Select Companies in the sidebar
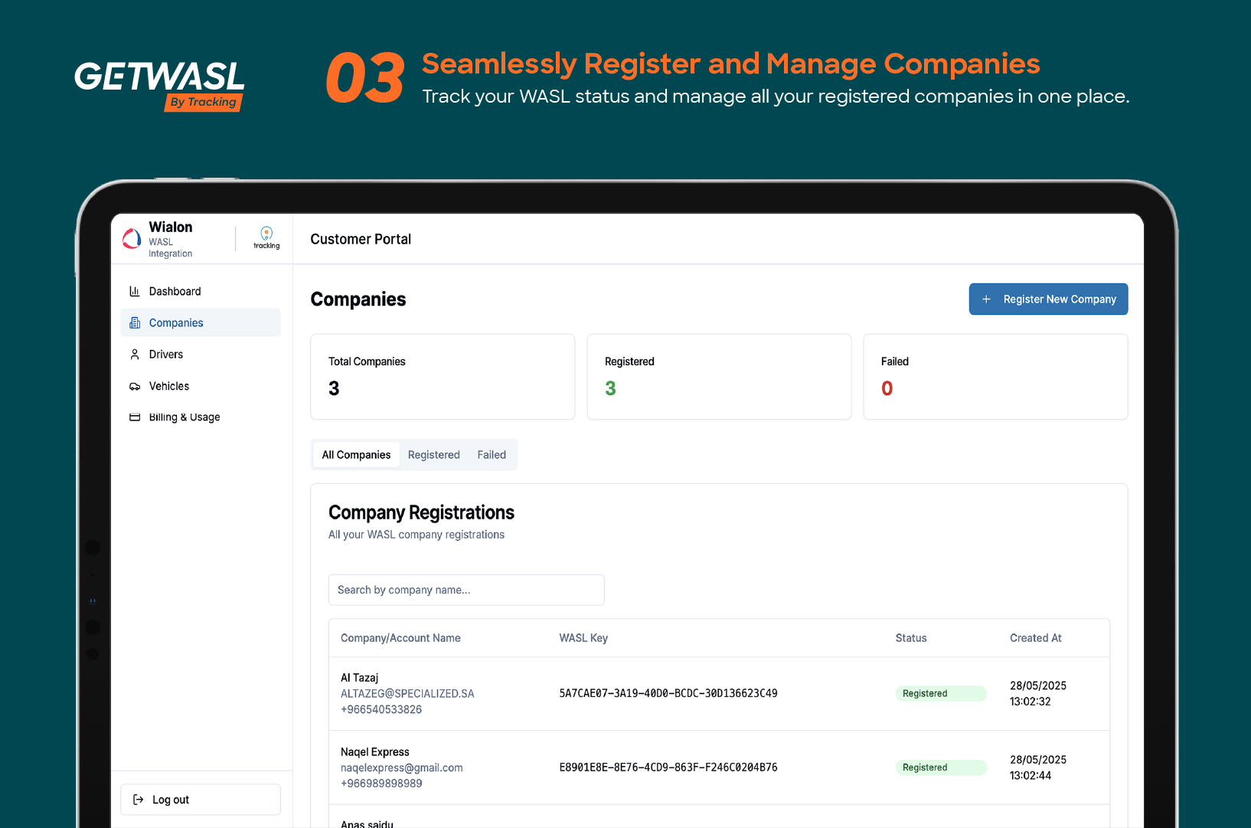This screenshot has width=1251, height=828. click(201, 322)
